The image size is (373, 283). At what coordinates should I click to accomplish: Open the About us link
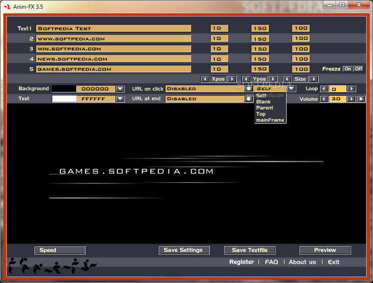coord(302,262)
